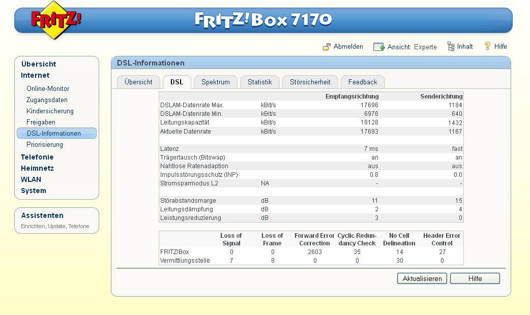Click the 'Trägertausch (Bitswap)' row label
The height and width of the screenshot is (315, 530).
[193, 157]
